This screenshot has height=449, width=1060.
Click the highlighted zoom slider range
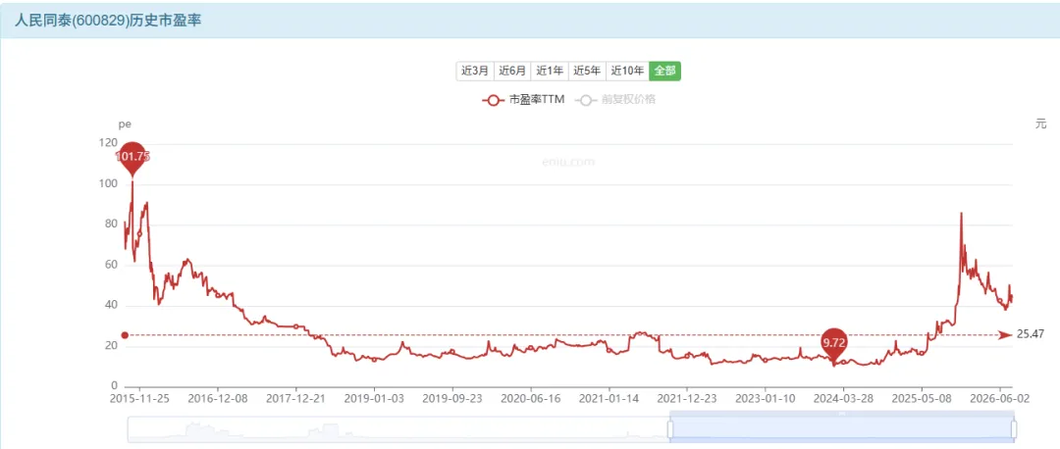coord(842,429)
